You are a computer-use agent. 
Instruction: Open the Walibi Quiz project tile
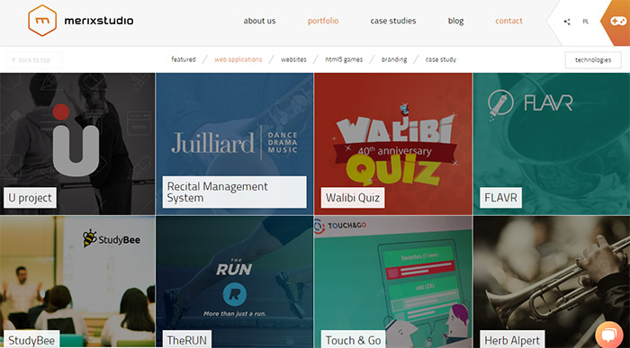pyautogui.click(x=393, y=144)
